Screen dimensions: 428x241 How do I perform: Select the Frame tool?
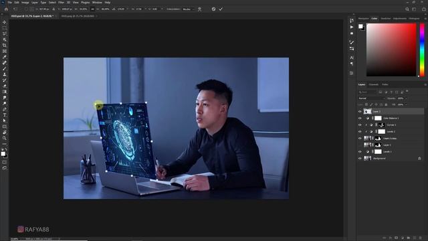click(5, 51)
